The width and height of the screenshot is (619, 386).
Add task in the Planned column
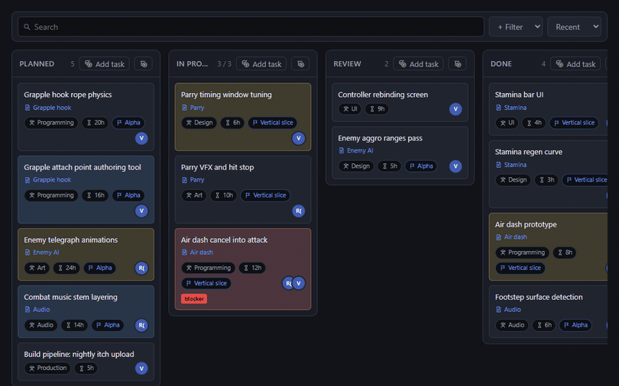click(105, 64)
